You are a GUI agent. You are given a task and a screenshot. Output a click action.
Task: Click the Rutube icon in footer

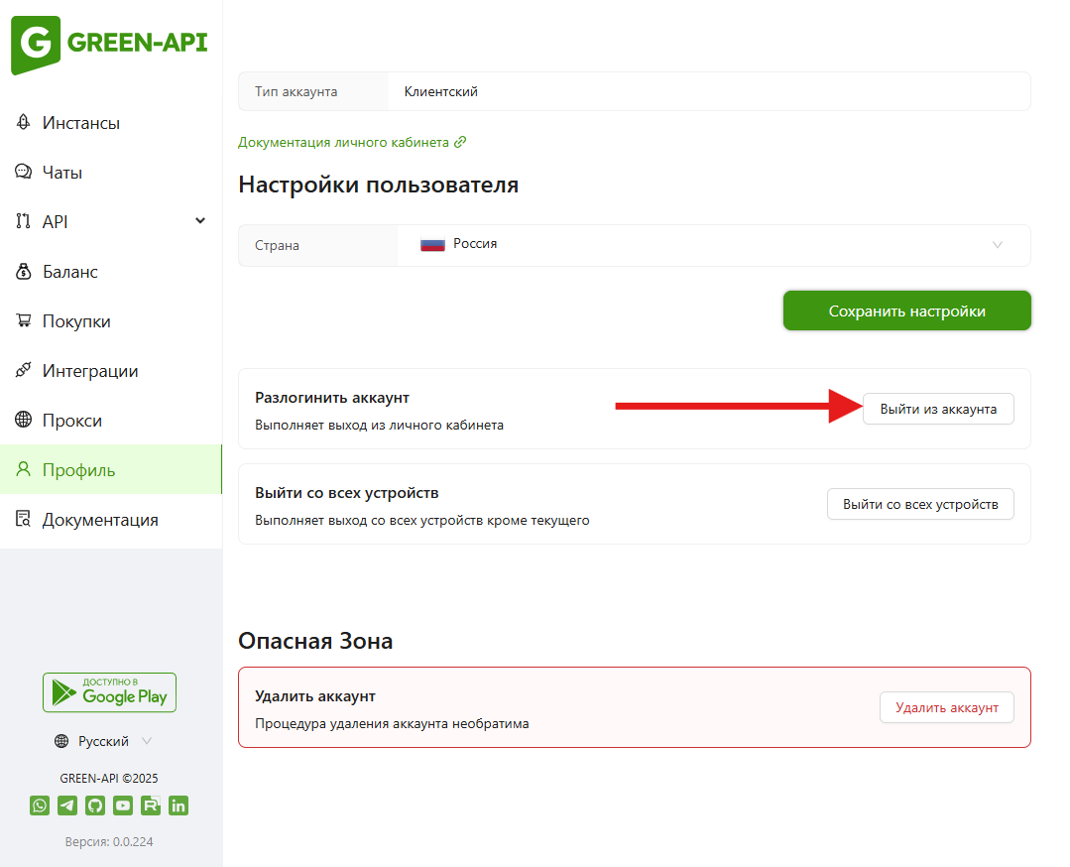tap(151, 805)
